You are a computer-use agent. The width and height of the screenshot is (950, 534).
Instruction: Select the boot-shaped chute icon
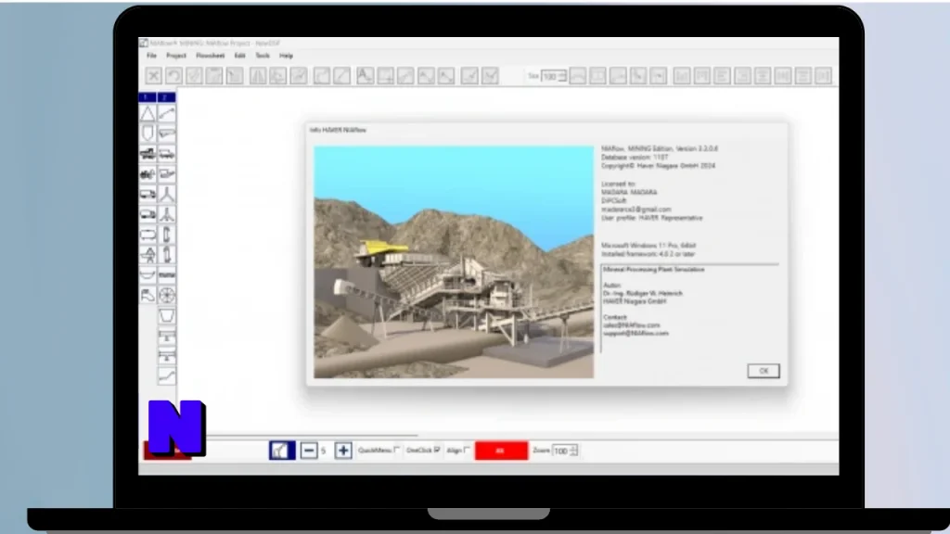click(x=148, y=295)
